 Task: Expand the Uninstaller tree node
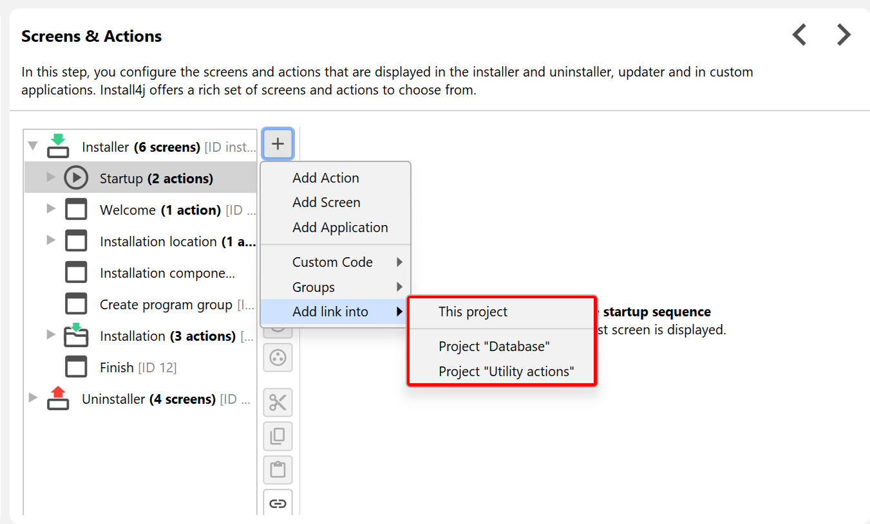pyautogui.click(x=33, y=399)
